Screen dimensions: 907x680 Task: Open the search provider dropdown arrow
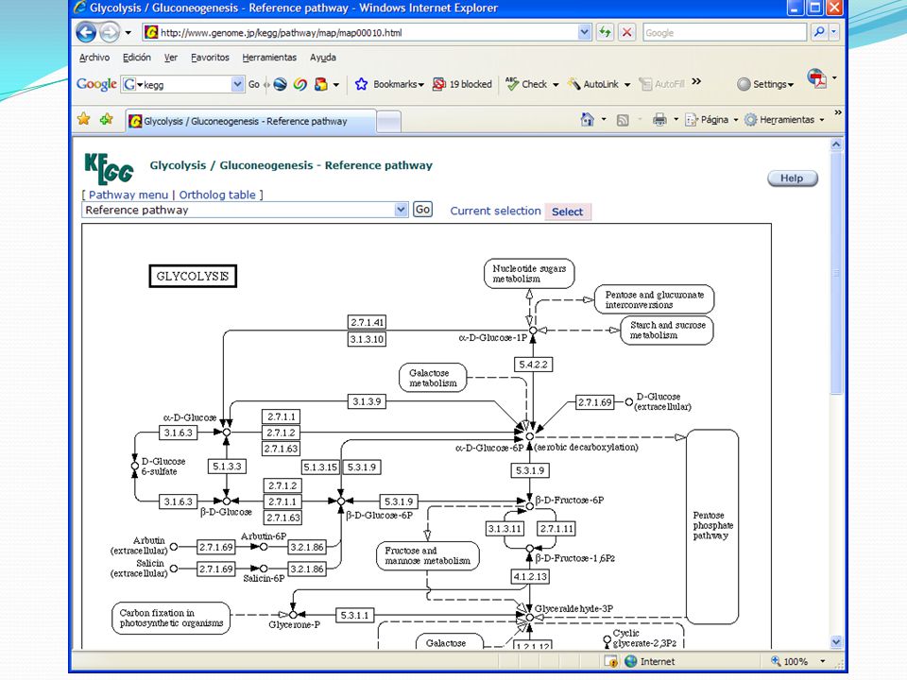[833, 32]
